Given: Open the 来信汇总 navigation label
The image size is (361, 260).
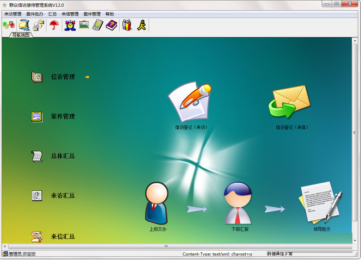Looking at the screenshot, I should [x=63, y=237].
